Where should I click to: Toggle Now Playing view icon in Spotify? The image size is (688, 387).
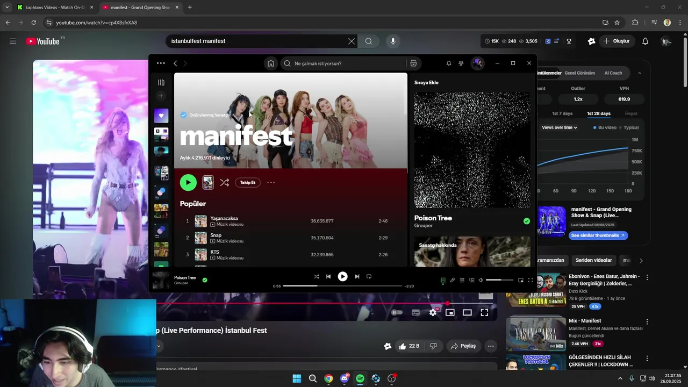pyautogui.click(x=443, y=280)
